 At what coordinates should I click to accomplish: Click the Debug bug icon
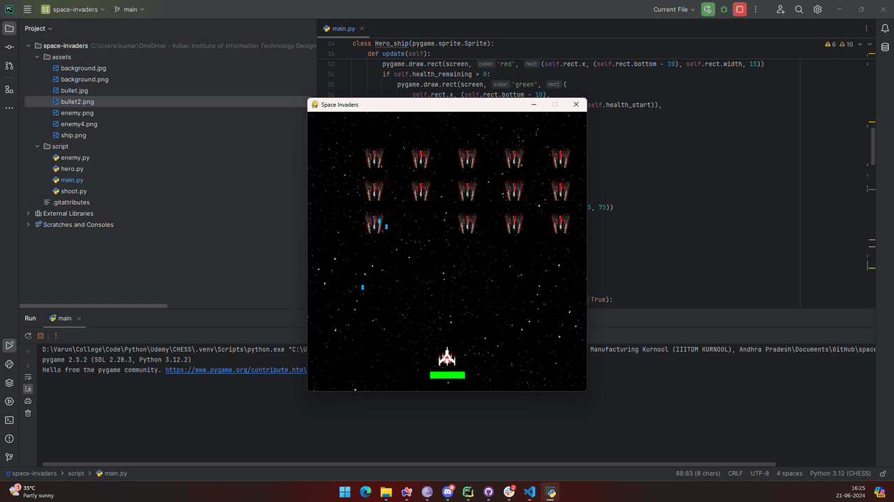[x=724, y=10]
